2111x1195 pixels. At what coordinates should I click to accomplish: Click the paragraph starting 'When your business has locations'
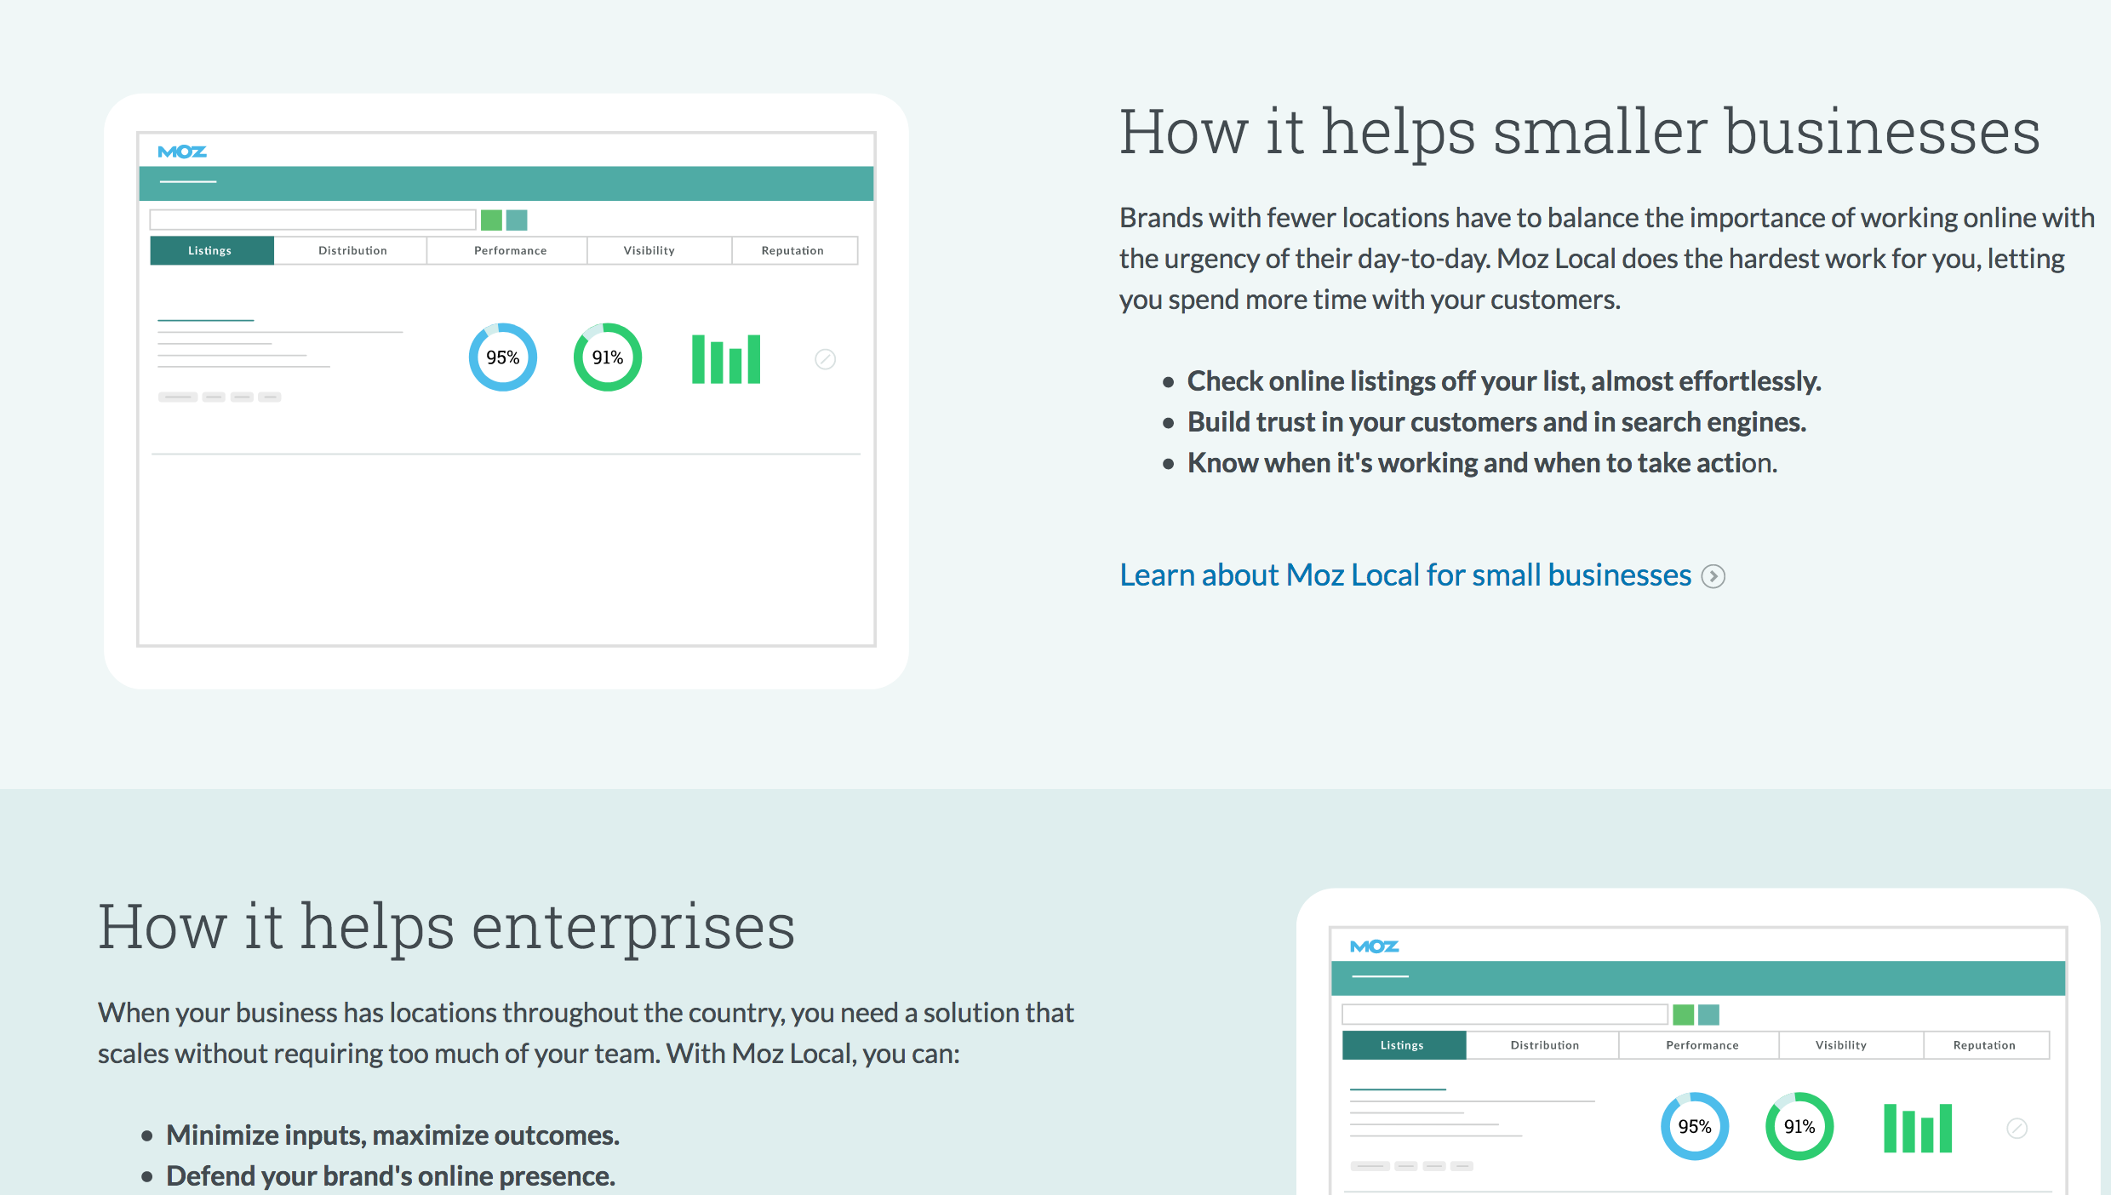pos(586,1033)
